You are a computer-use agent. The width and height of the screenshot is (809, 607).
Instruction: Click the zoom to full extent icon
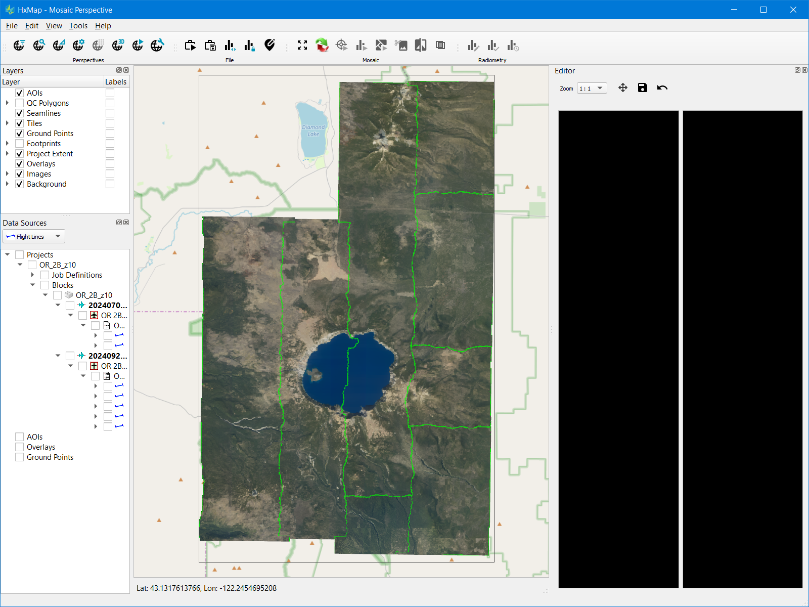[x=302, y=46]
